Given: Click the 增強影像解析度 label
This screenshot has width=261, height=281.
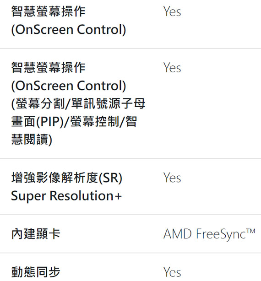Looking at the screenshot, I should pyautogui.click(x=54, y=178).
